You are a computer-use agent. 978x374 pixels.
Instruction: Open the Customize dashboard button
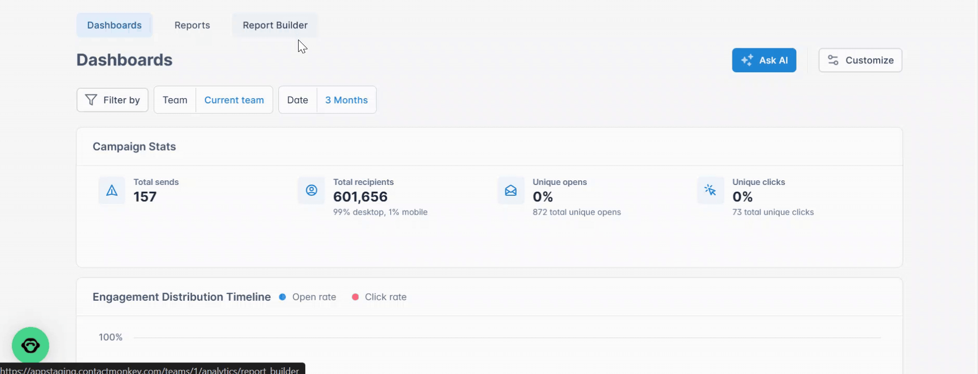click(860, 60)
